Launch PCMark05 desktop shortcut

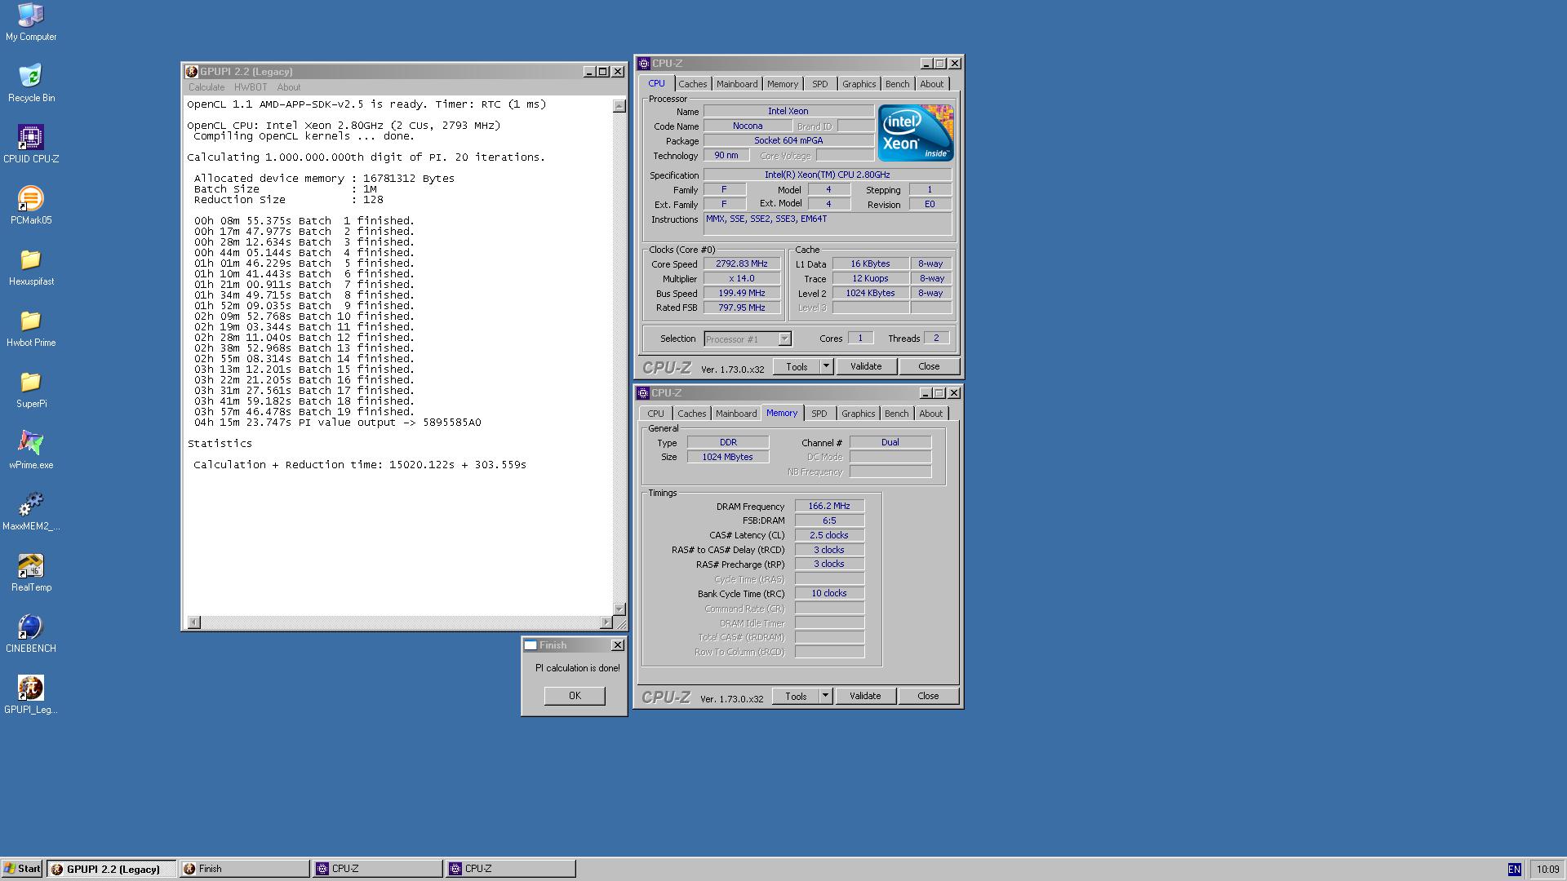[x=31, y=205]
